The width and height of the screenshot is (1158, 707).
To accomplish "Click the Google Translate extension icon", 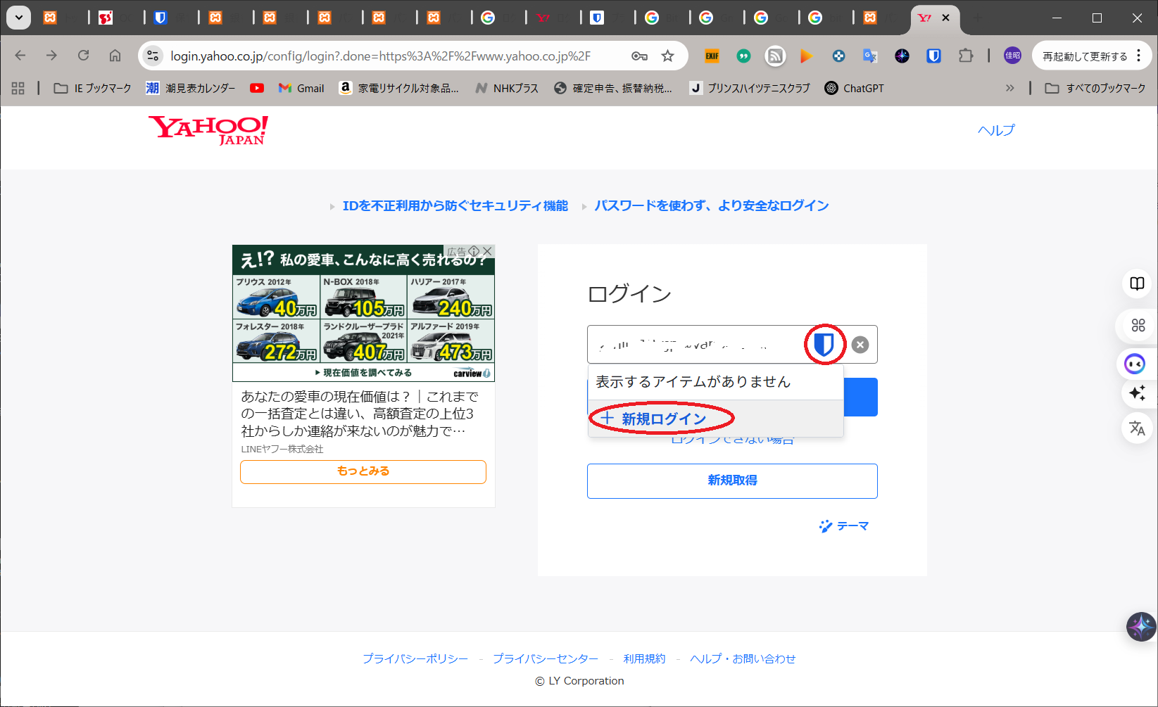I will point(870,56).
